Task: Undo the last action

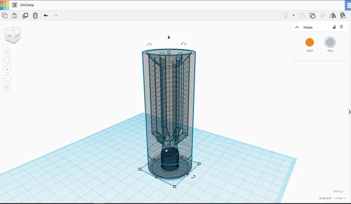Action: tap(46, 16)
